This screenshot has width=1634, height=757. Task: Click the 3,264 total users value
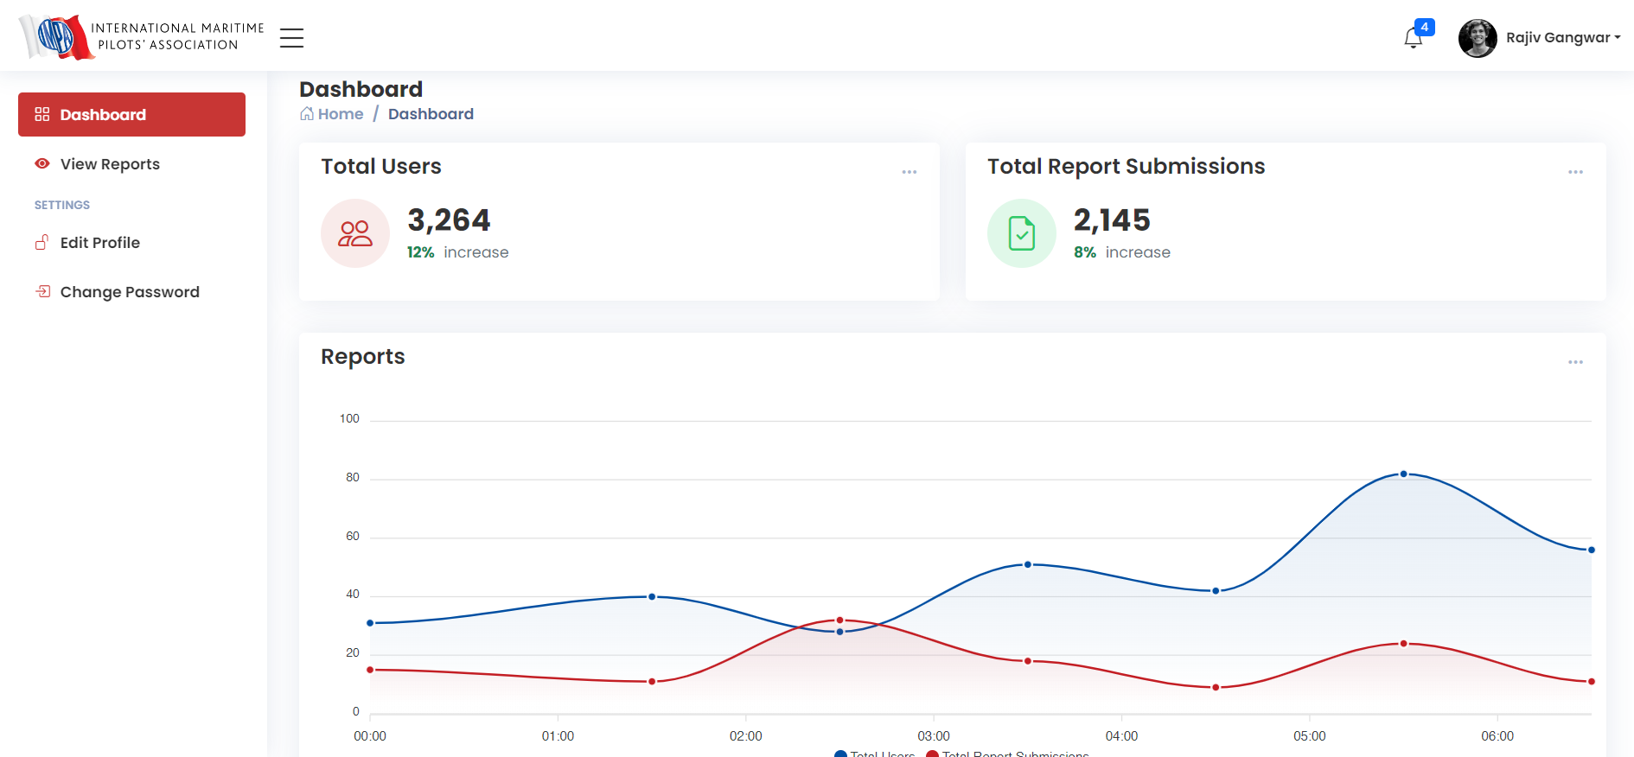click(x=449, y=220)
